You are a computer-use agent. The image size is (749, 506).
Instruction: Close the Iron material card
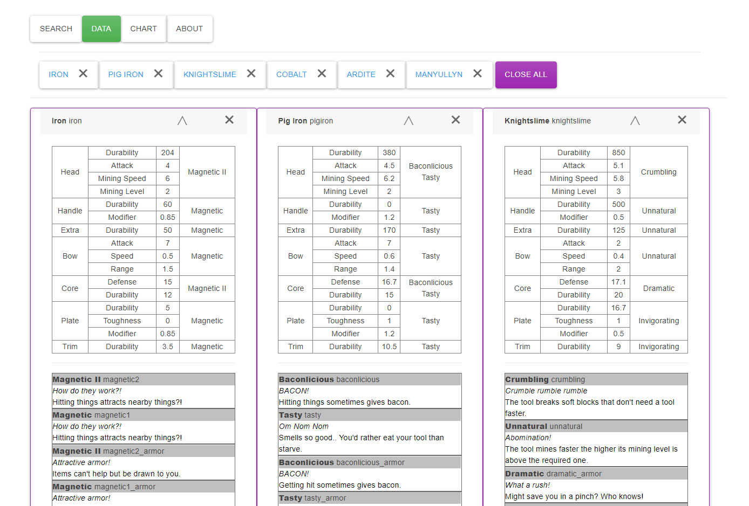pos(229,120)
